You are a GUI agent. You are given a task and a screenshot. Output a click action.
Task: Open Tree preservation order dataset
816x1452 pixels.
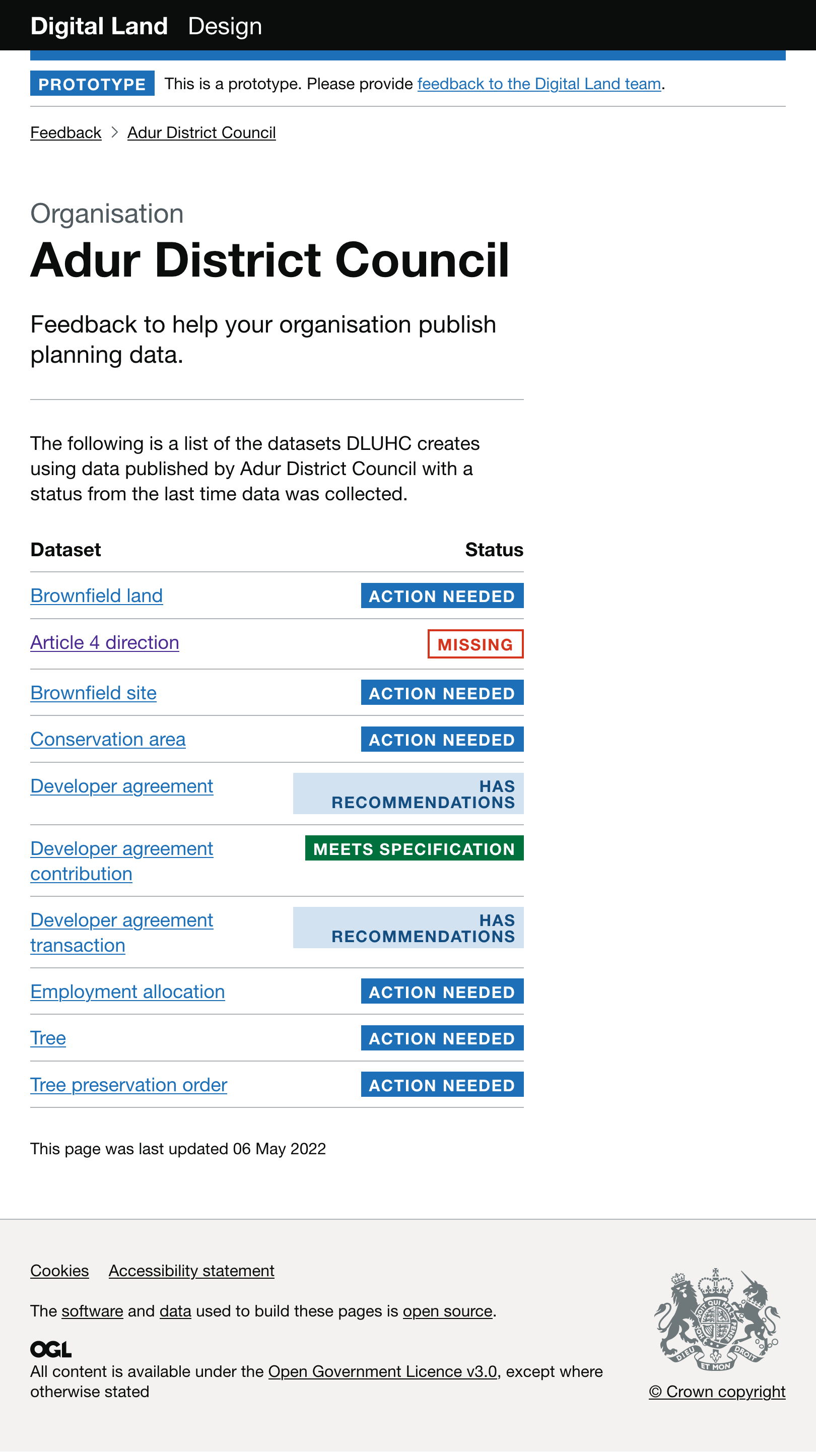click(x=128, y=1085)
